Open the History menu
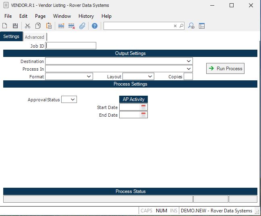The image size is (261, 216). point(86,16)
